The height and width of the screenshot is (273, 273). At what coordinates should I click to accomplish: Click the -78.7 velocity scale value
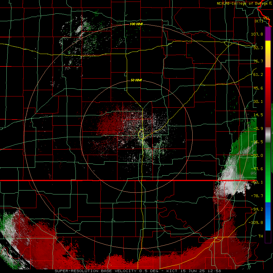tap(257, 196)
